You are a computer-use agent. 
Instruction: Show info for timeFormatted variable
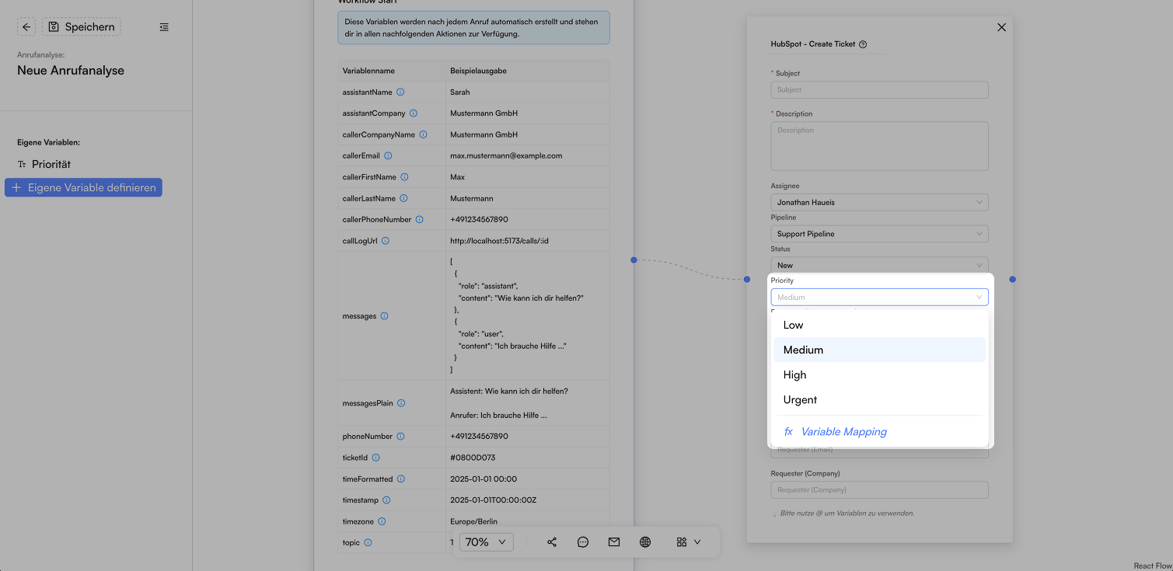pos(401,479)
